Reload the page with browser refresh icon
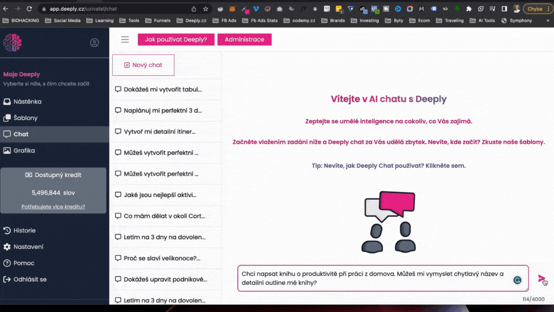This screenshot has height=312, width=554. tap(29, 9)
